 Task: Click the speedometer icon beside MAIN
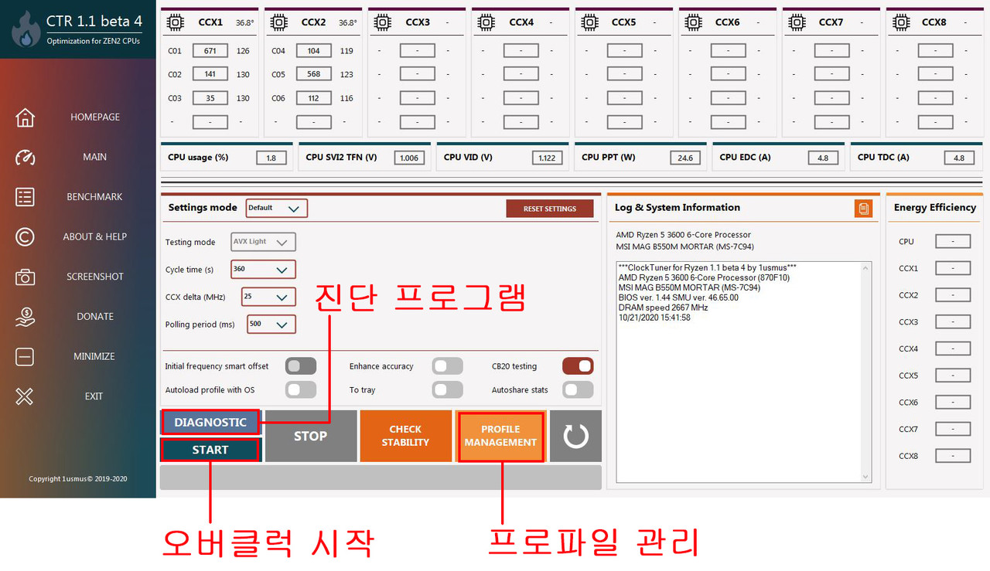25,157
